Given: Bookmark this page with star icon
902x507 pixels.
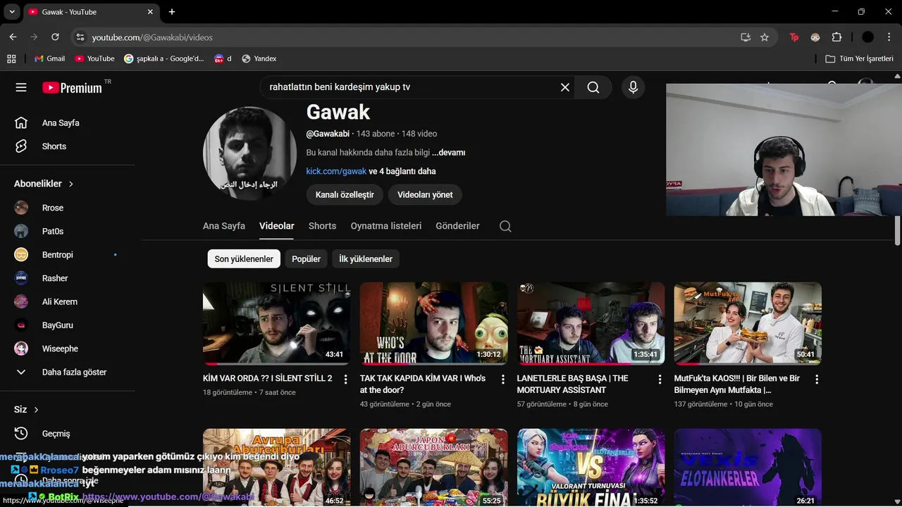Looking at the screenshot, I should coord(765,37).
